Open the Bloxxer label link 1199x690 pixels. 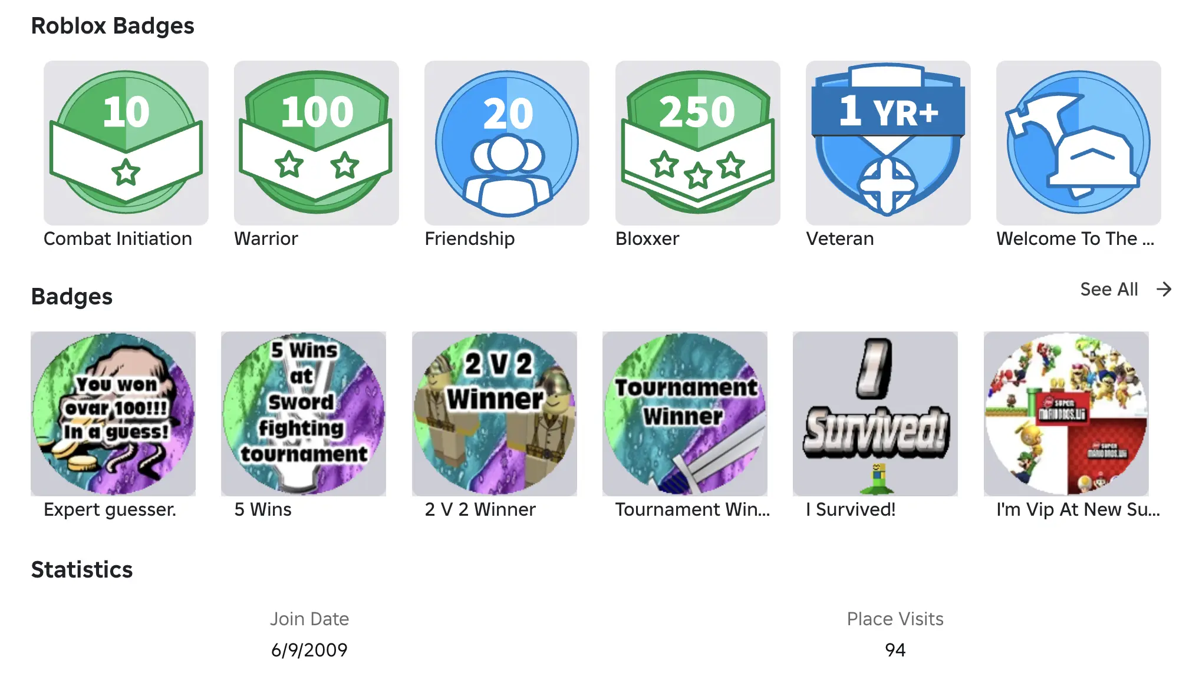647,238
